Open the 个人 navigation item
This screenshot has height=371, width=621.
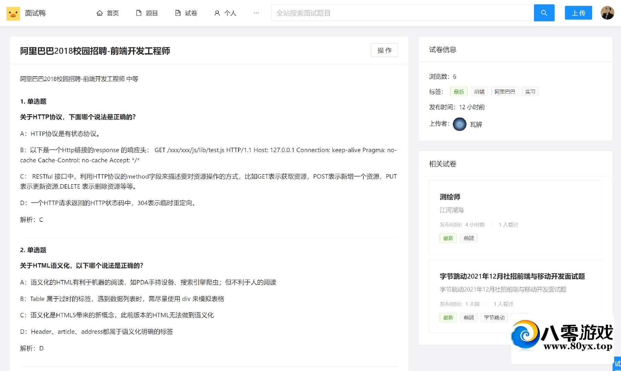coord(225,13)
